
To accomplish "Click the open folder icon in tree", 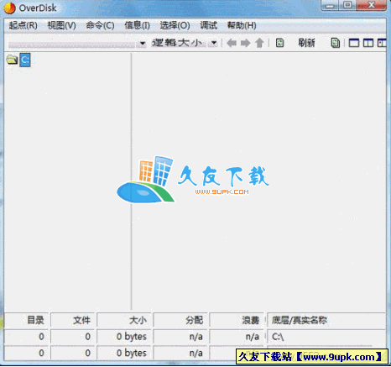I will click(12, 60).
